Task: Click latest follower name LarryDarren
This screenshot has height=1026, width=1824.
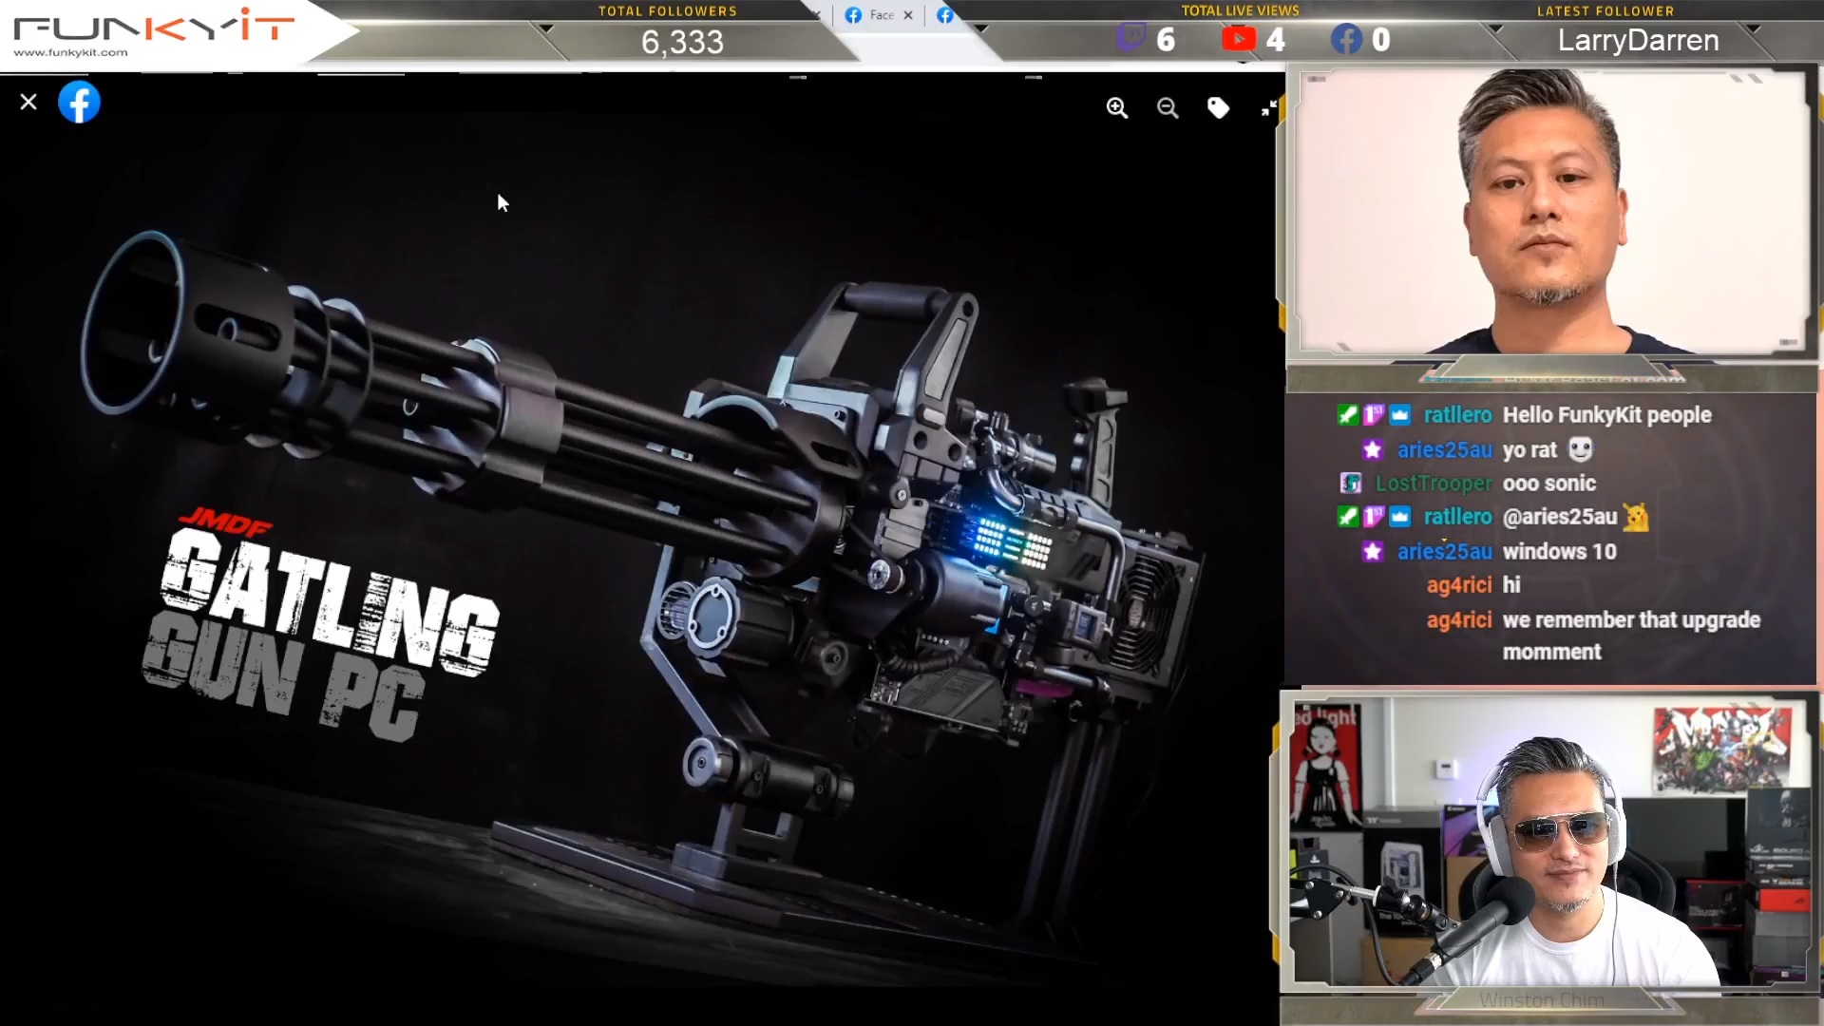Action: click(x=1638, y=41)
